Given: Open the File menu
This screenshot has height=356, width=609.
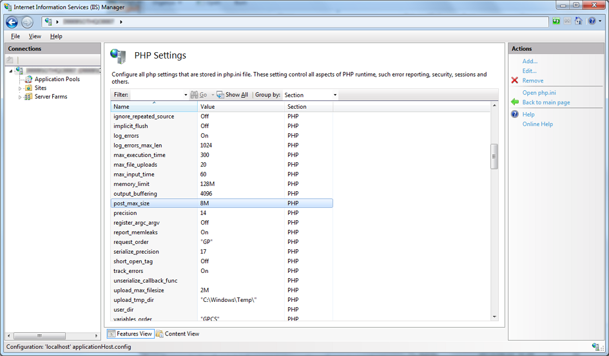Looking at the screenshot, I should click(15, 36).
